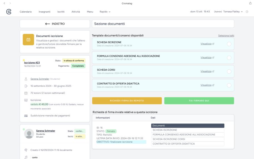Click Serena Schmeler's profile avatar
The image size is (254, 159).
click(29, 134)
